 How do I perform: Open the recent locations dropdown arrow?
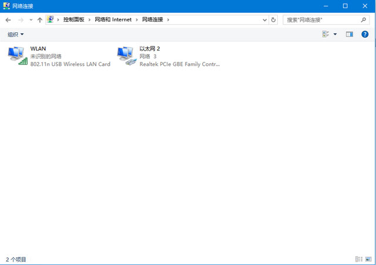pos(31,20)
